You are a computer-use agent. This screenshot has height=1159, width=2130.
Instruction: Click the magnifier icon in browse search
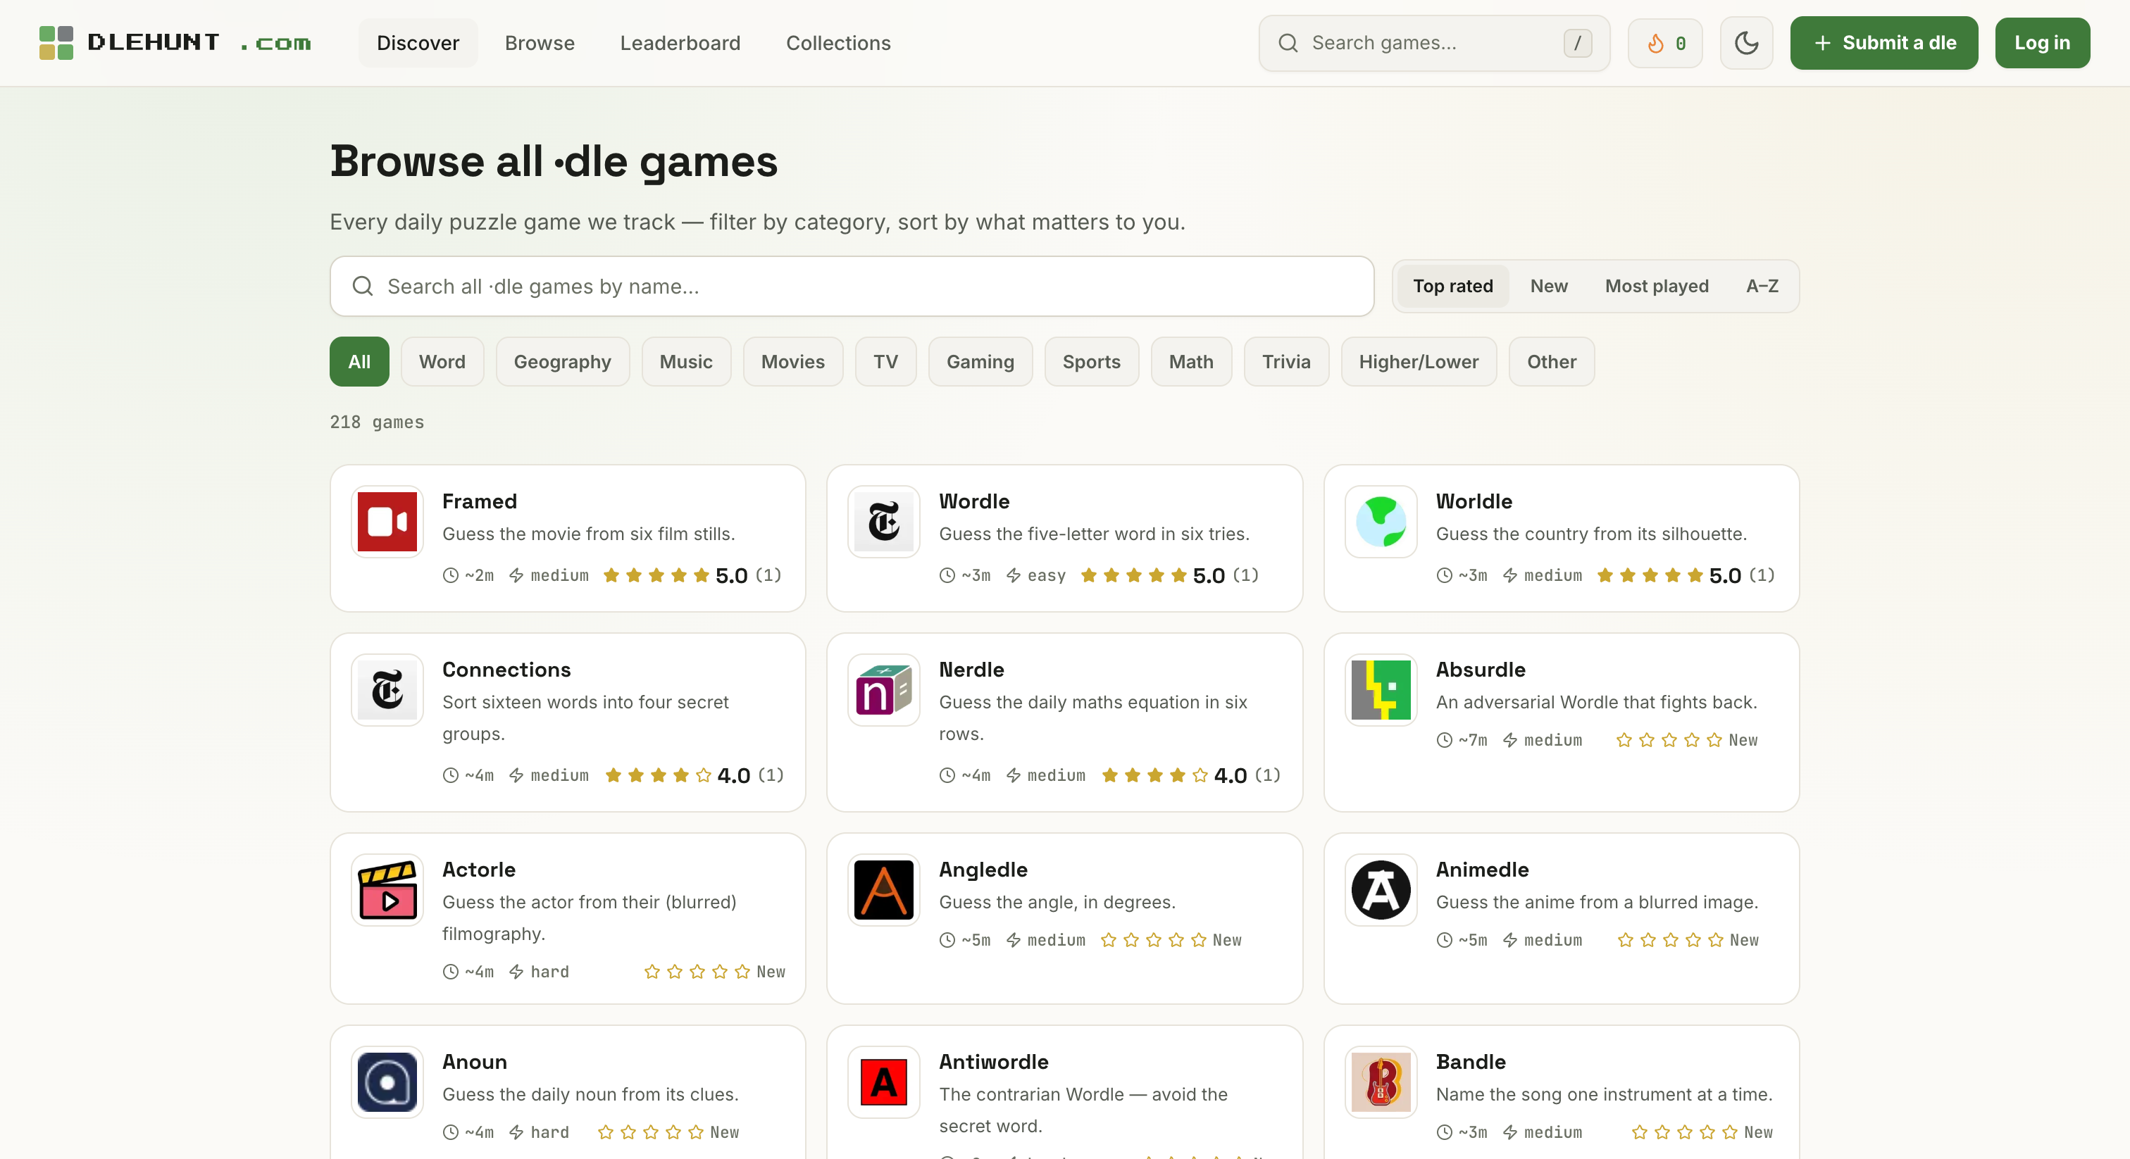(x=362, y=286)
